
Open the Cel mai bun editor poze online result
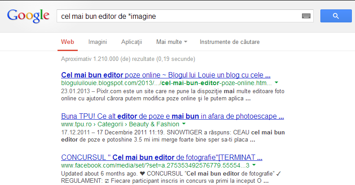(166, 75)
